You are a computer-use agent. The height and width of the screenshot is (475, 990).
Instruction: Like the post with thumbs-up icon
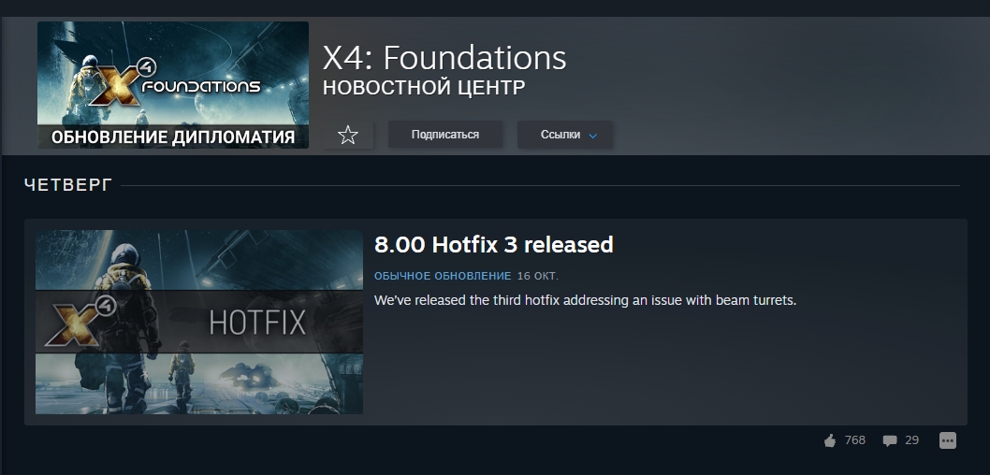(x=830, y=441)
